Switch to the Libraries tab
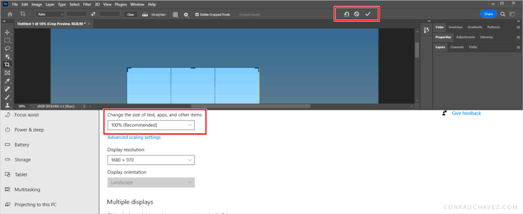 point(486,37)
